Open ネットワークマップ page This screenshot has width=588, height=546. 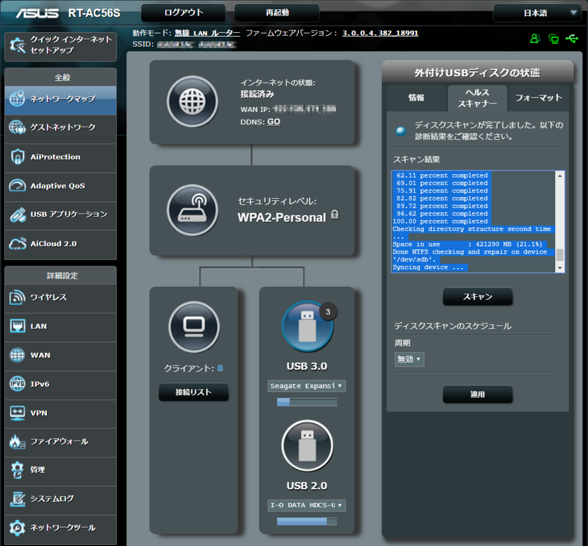click(60, 99)
